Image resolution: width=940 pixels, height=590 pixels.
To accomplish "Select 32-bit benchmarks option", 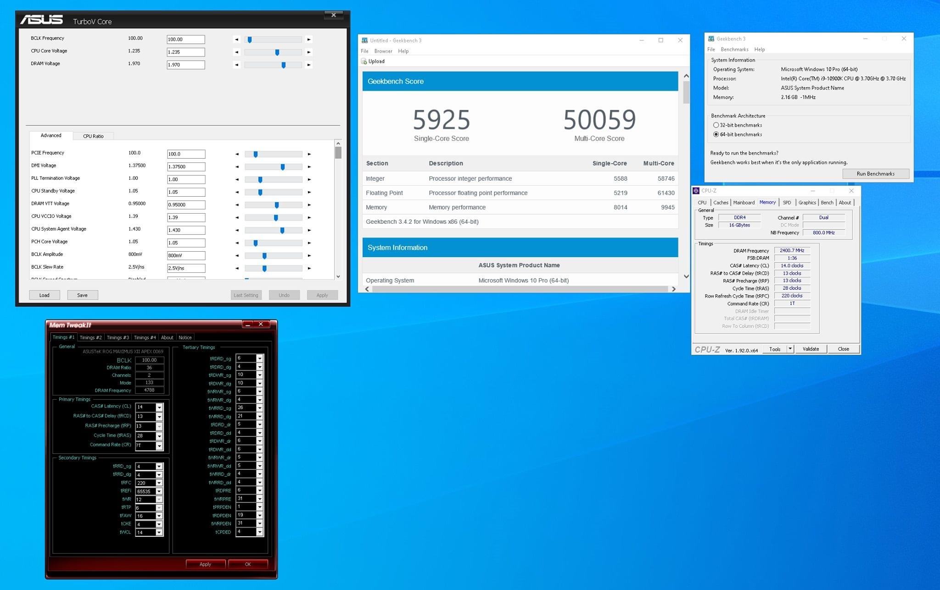I will 716,125.
